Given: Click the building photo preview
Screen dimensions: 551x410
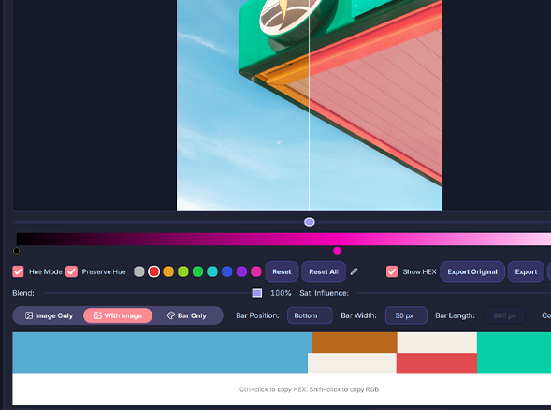Looking at the screenshot, I should [309, 105].
